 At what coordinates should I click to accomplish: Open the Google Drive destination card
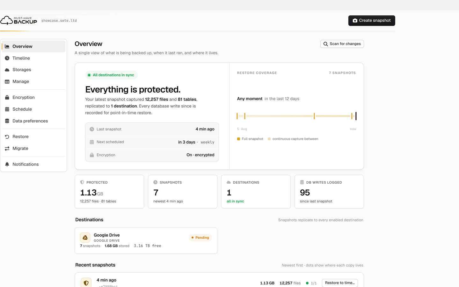click(146, 240)
